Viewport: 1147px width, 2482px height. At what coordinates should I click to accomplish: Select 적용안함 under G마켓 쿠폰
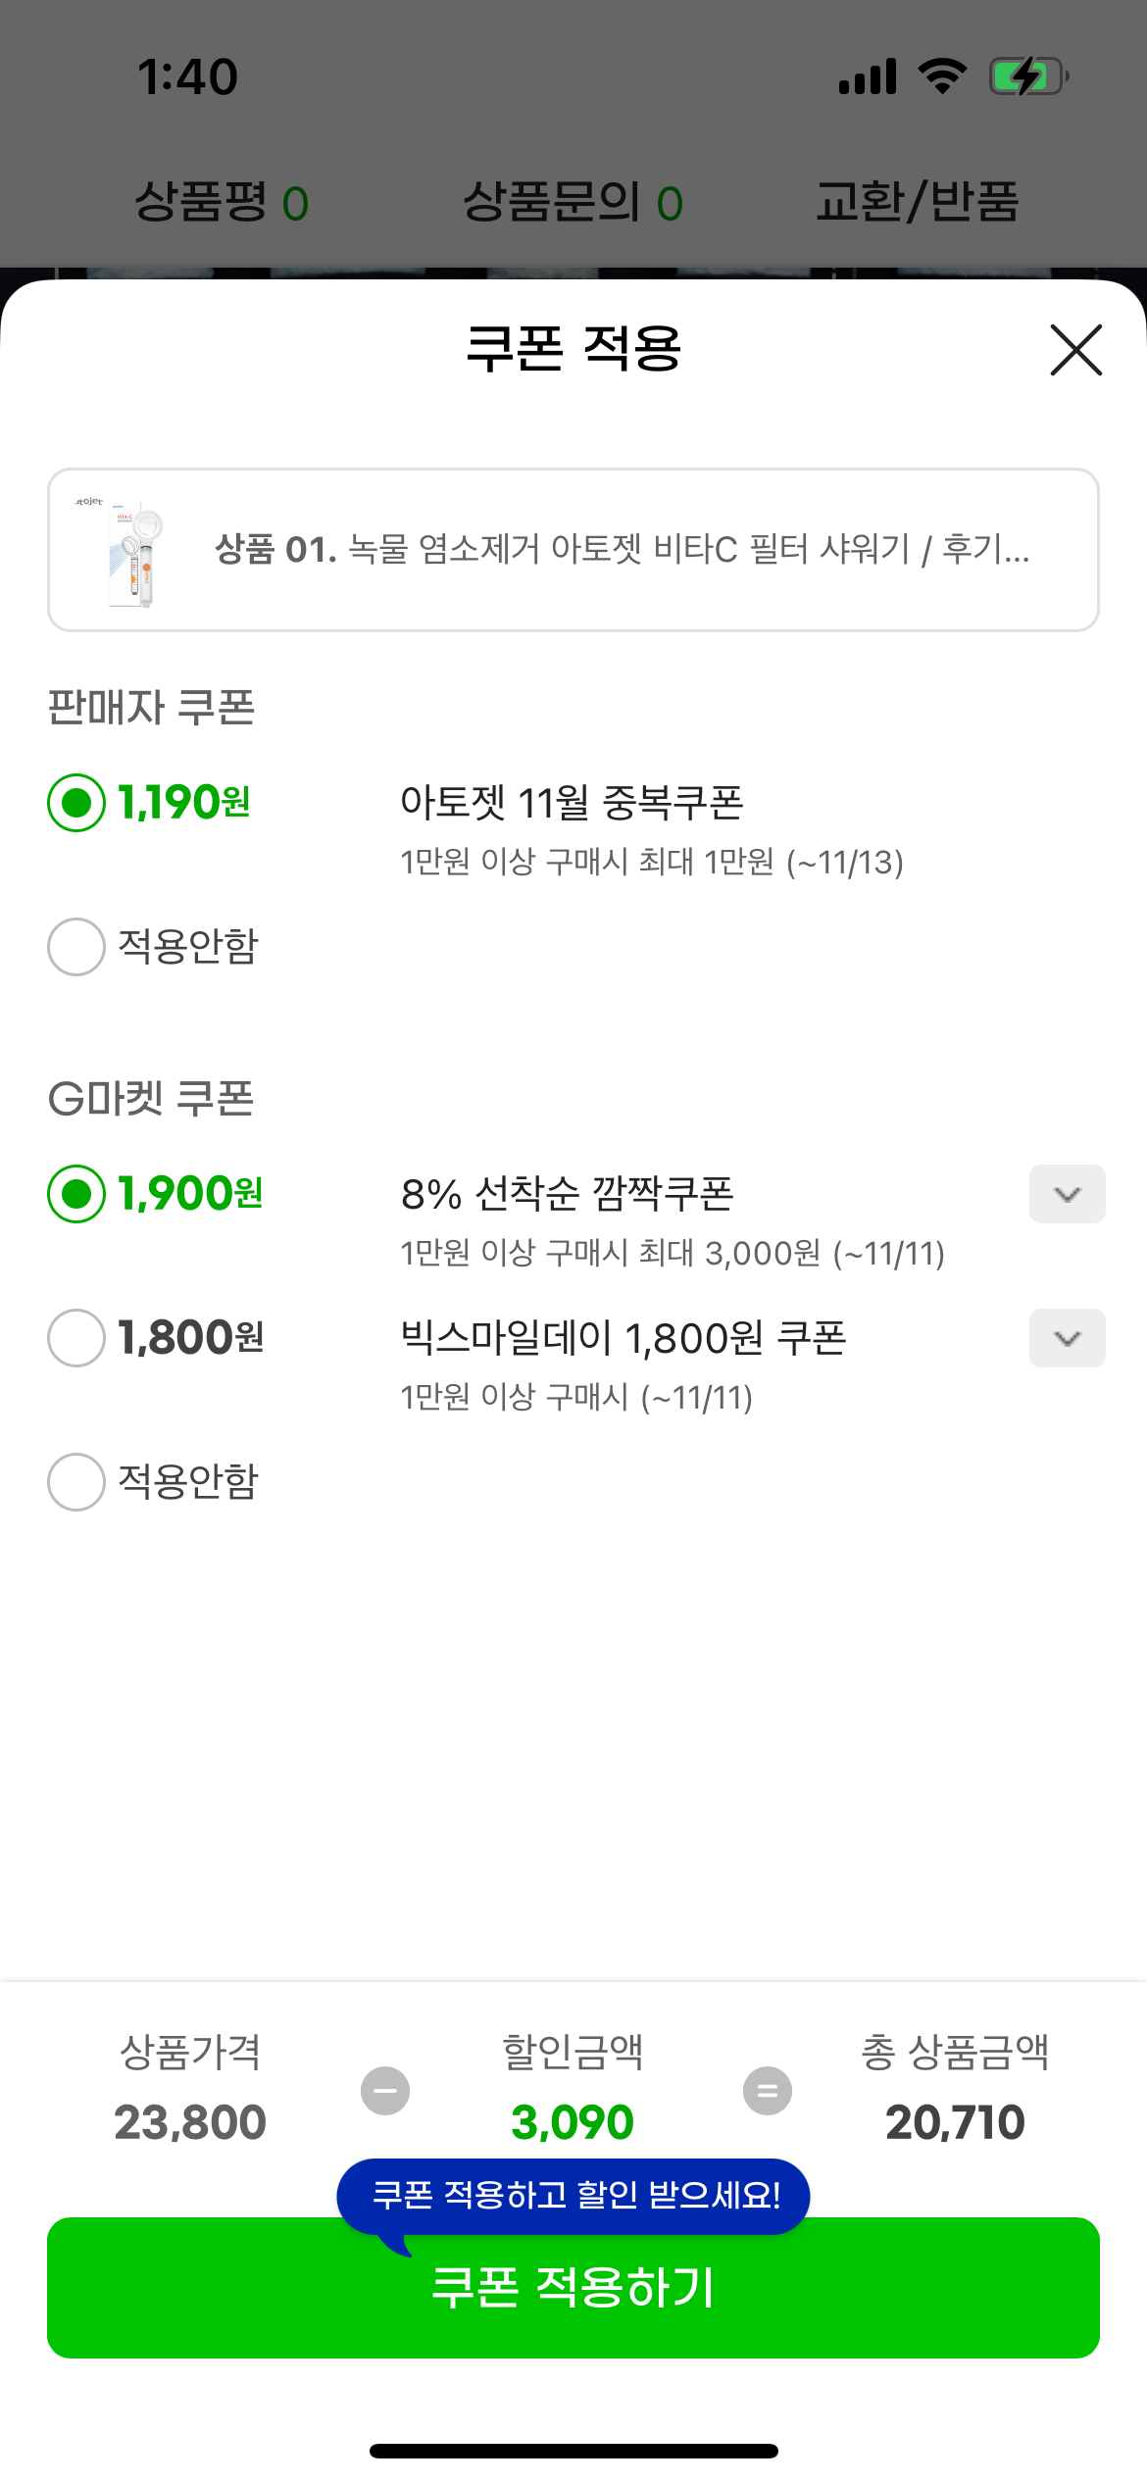(76, 1482)
